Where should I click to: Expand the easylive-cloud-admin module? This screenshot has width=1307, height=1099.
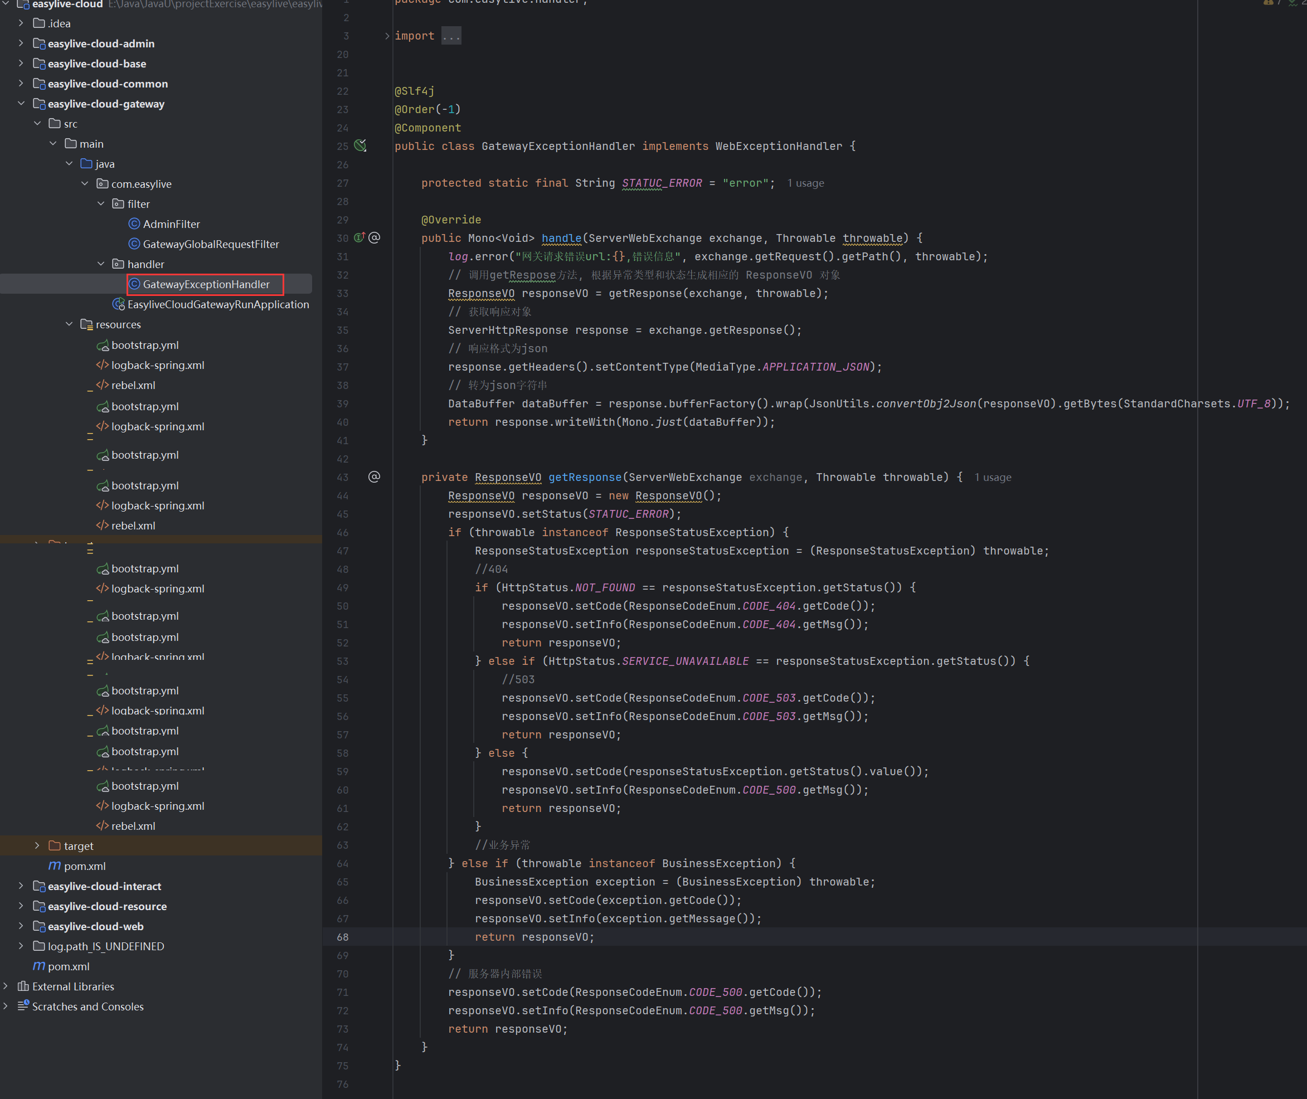pos(21,43)
